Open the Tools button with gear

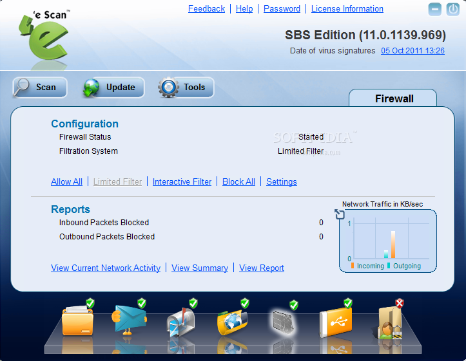186,88
